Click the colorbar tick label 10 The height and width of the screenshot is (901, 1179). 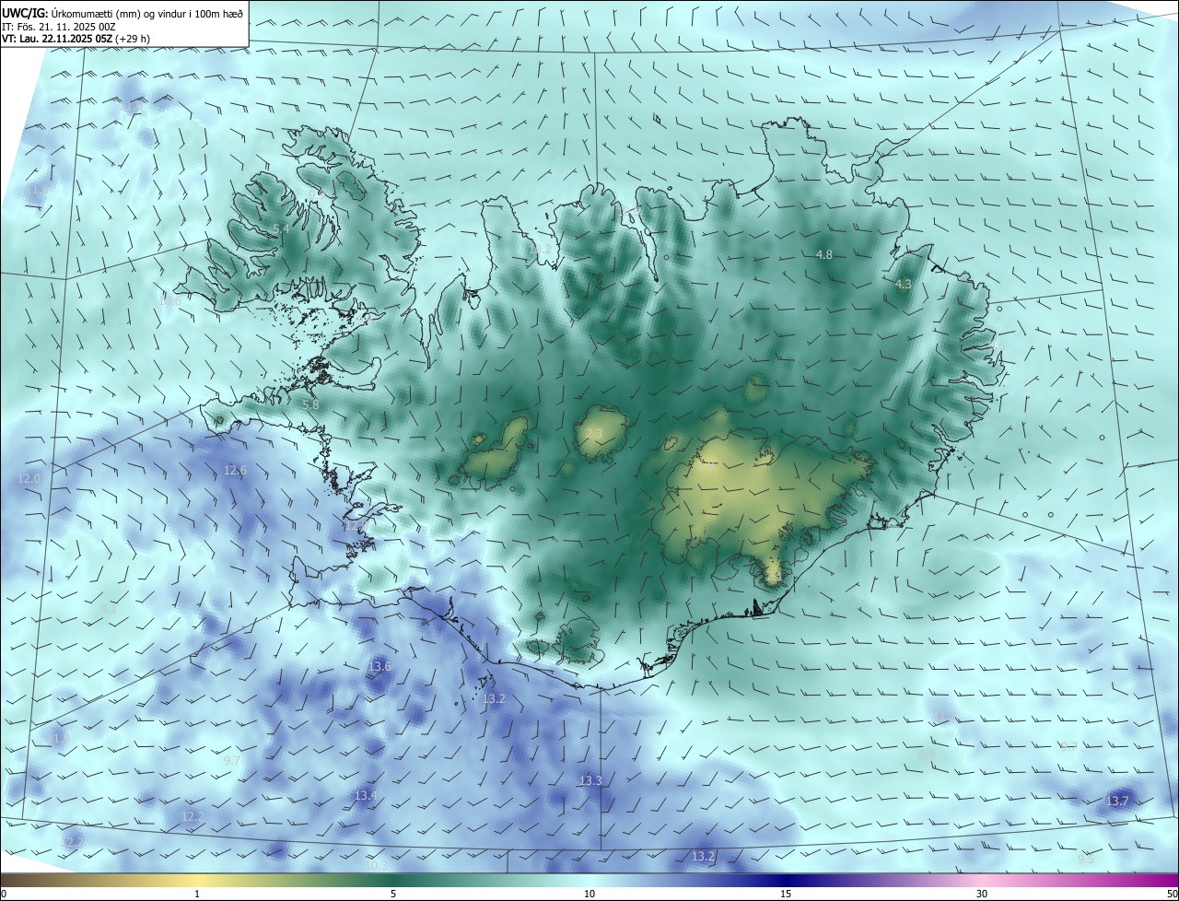[x=589, y=894]
